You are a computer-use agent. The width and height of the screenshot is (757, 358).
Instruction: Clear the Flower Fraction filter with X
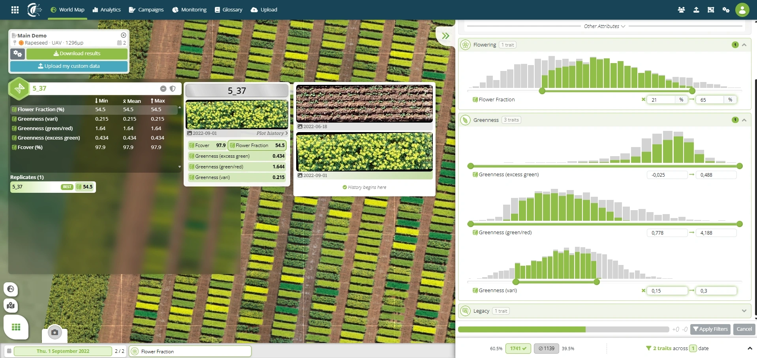pos(643,100)
